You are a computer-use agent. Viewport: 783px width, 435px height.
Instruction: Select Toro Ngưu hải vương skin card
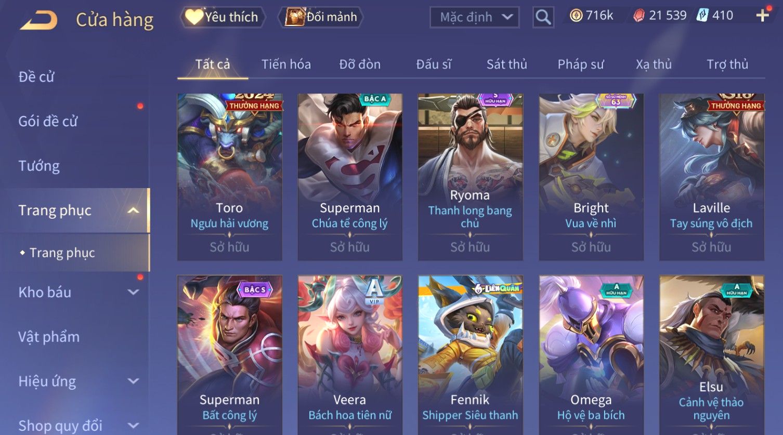tap(229, 177)
